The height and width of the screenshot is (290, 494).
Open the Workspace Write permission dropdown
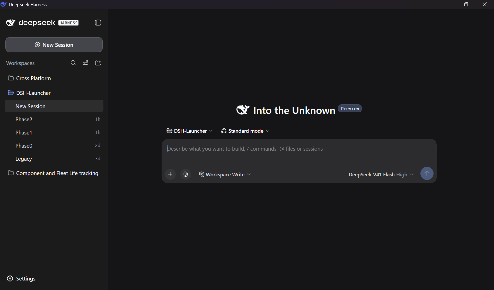coord(225,174)
